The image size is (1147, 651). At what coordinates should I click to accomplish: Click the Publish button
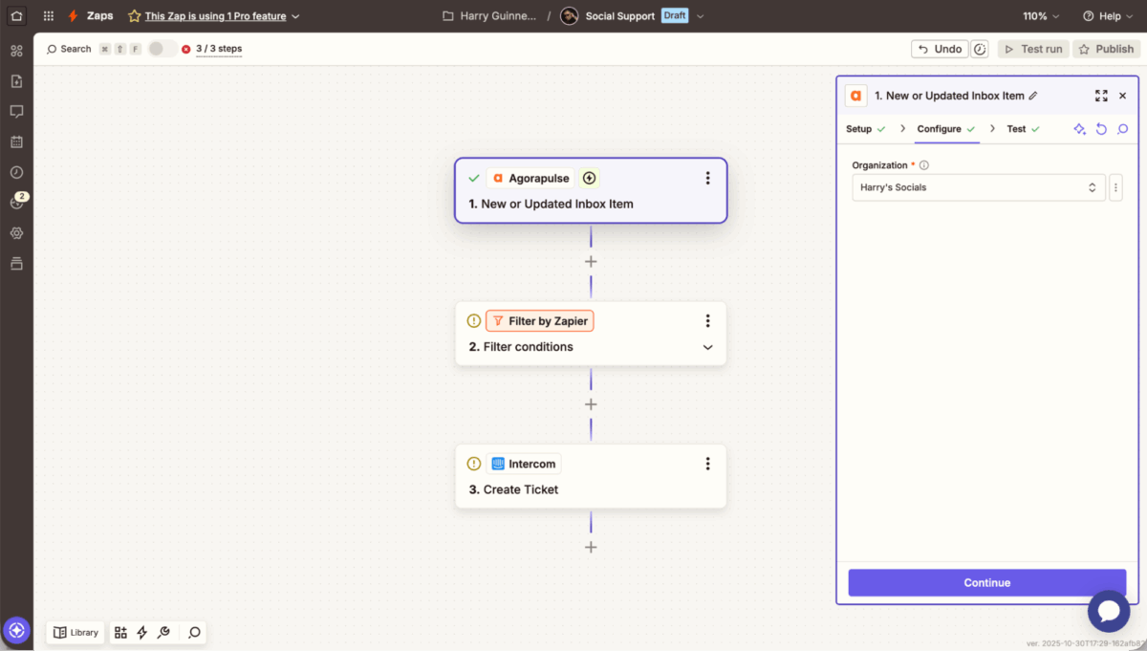[x=1106, y=48]
